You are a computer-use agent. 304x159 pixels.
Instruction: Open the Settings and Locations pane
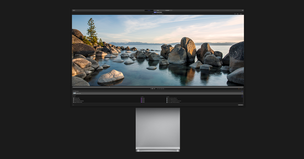[x=73, y=10]
